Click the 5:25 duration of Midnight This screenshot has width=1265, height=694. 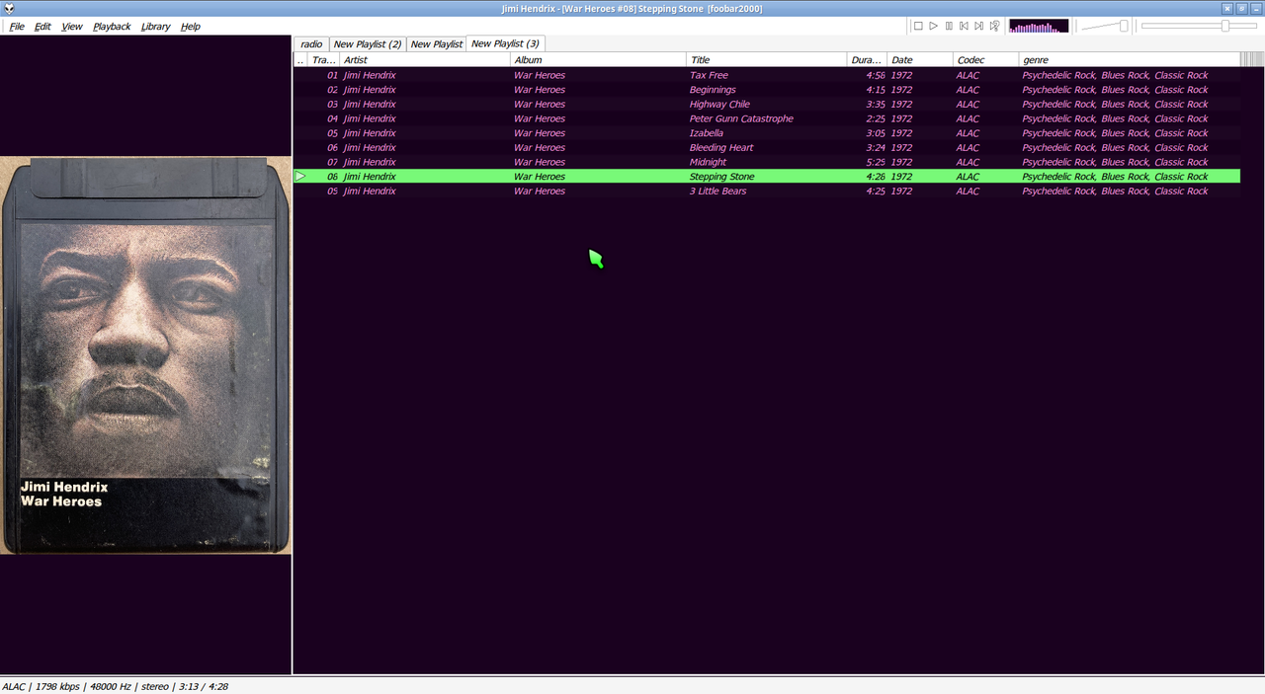pos(875,162)
